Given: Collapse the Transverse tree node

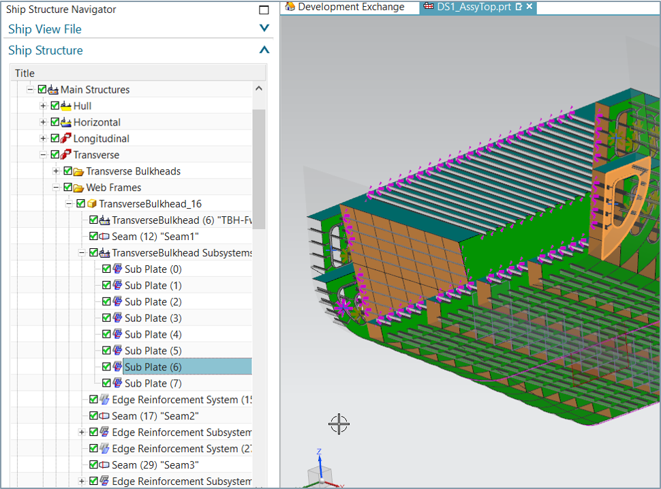Looking at the screenshot, I should click(42, 154).
